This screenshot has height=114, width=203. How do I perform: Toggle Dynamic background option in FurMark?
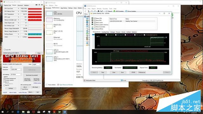pos(4,79)
